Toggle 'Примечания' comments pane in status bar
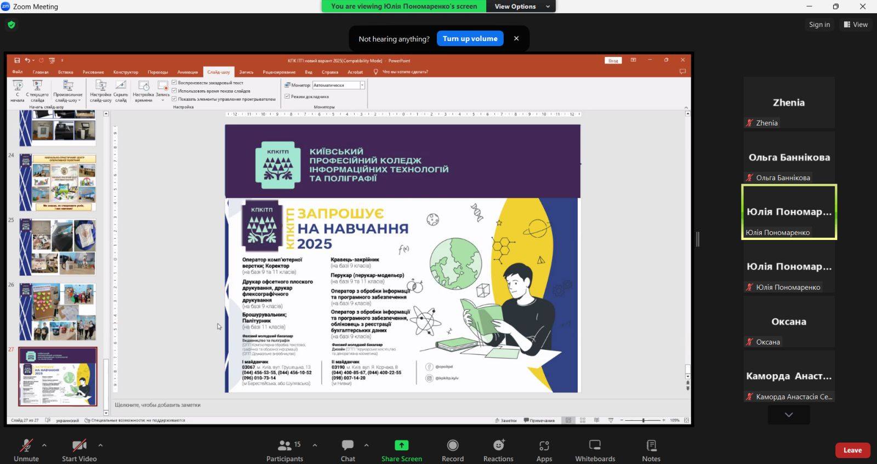The width and height of the screenshot is (877, 464). [x=539, y=421]
